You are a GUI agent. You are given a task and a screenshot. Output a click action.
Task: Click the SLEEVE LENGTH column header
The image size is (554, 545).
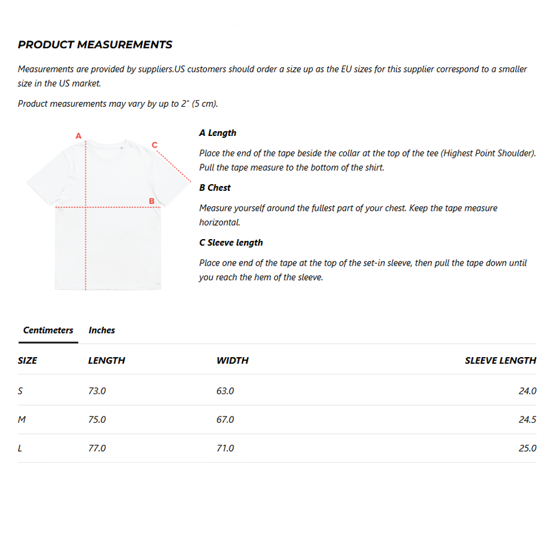coord(500,360)
